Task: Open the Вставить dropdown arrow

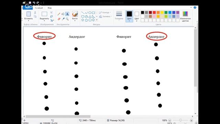Action: pos(29,21)
